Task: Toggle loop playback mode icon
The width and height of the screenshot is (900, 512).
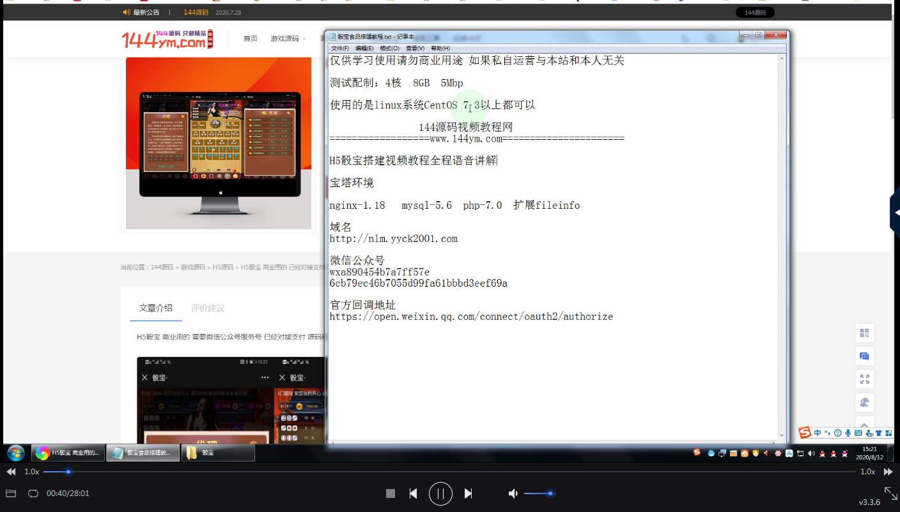Action: click(33, 493)
